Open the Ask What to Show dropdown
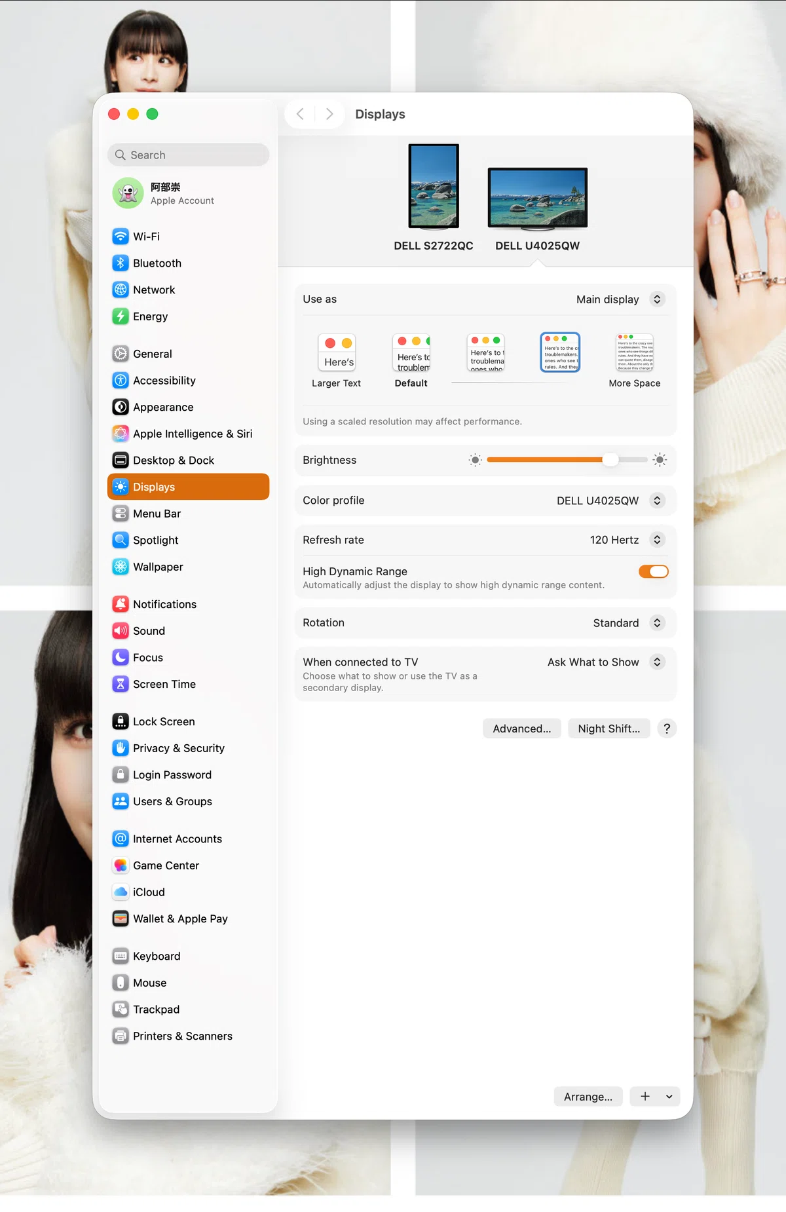This screenshot has width=786, height=1212. (x=657, y=662)
